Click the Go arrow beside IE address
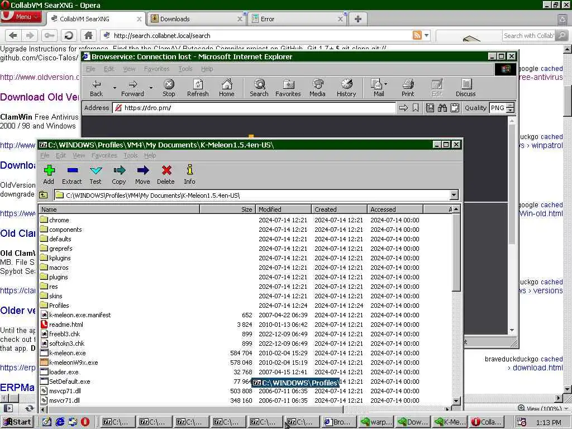This screenshot has height=429, width=572. coord(403,108)
